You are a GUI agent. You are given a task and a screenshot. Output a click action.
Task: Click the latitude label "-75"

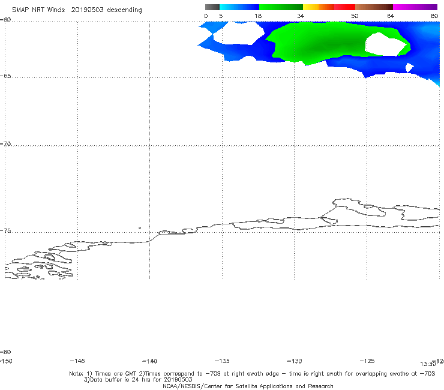pos(5,231)
